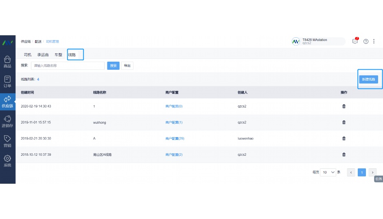
Task: Click the route name search input field
Action: pyautogui.click(x=68, y=66)
